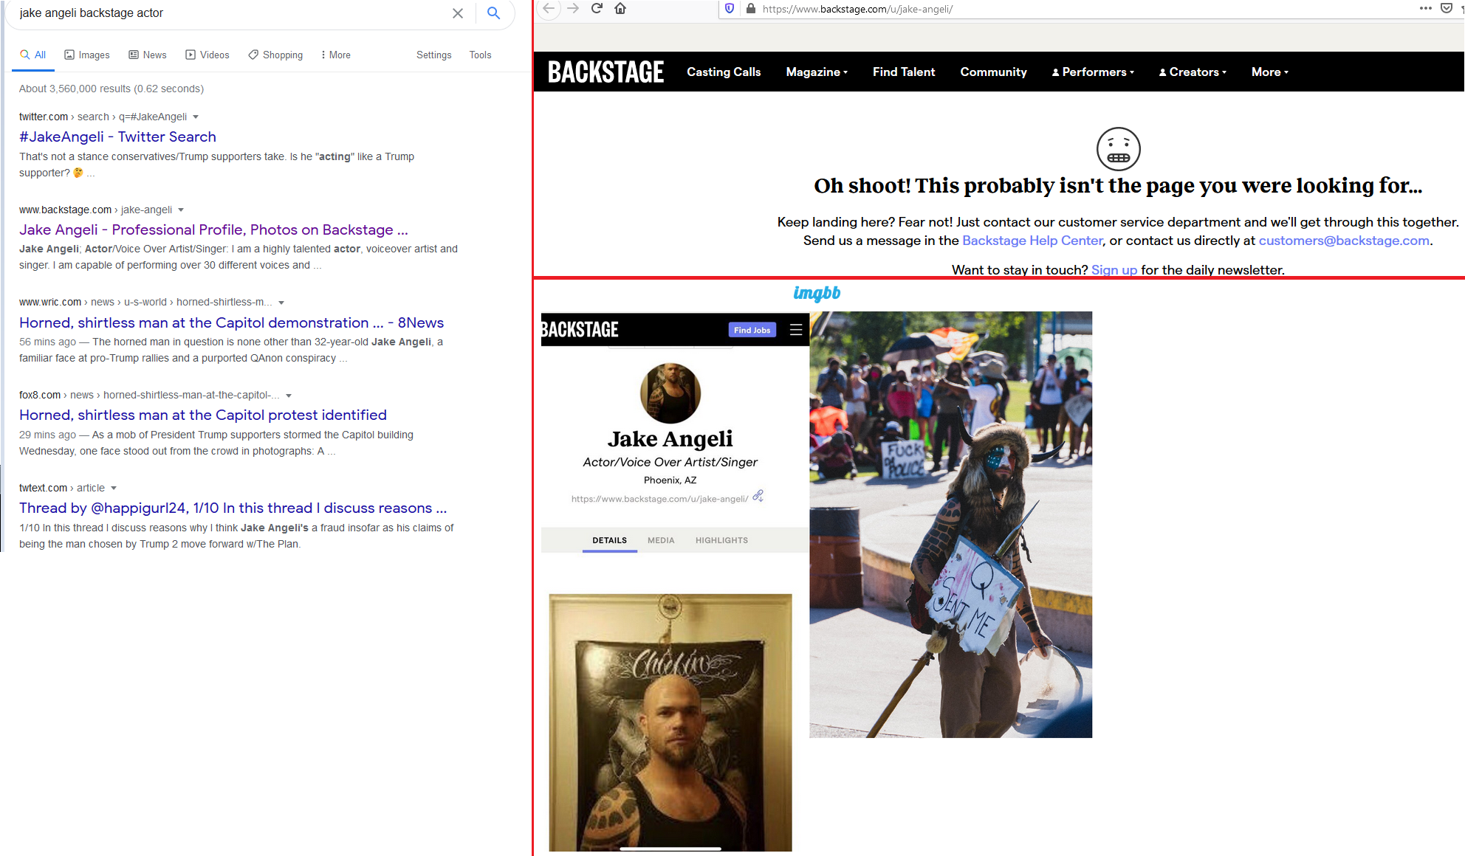
Task: Select the All search tab
Action: point(33,55)
